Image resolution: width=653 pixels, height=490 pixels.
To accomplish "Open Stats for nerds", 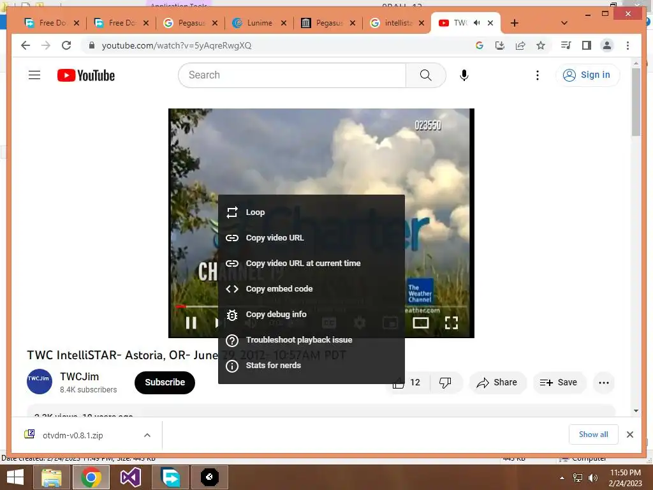I will [311, 366].
